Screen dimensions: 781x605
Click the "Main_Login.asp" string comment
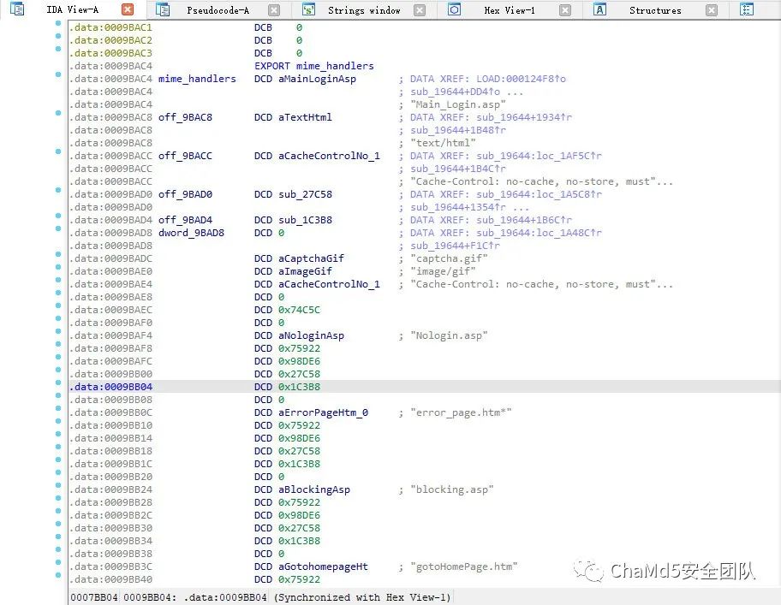click(458, 104)
